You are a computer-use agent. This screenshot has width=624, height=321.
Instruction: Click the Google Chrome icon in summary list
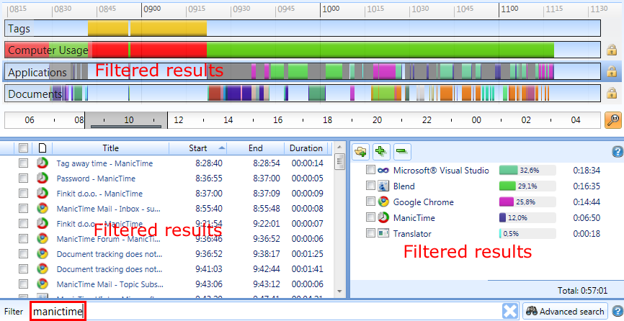(x=383, y=202)
